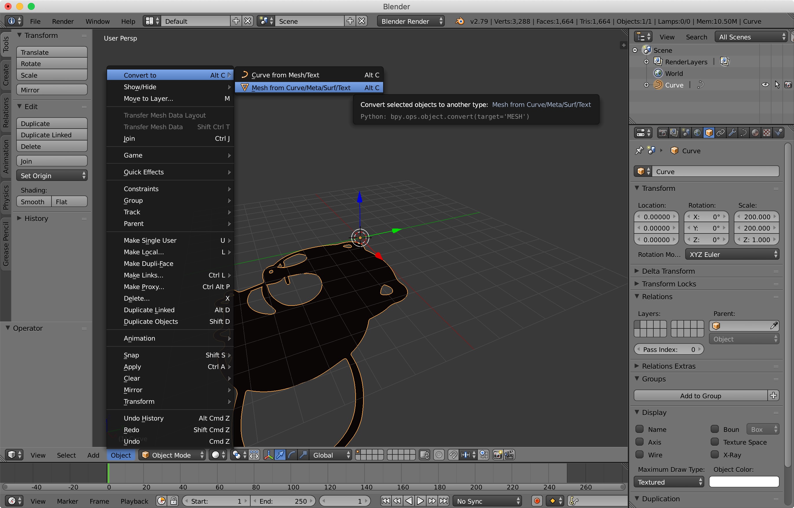
Task: Click the Add to Group button
Action: click(x=700, y=395)
